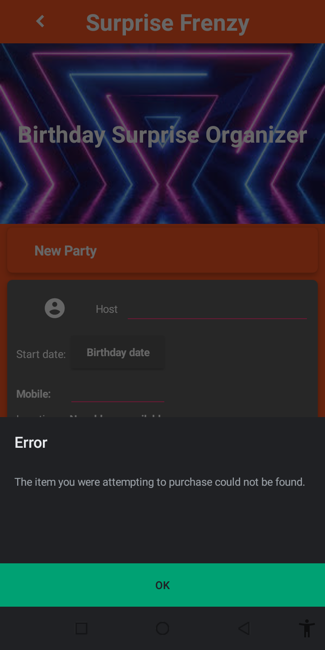This screenshot has height=650, width=325.
Task: Open Android recent apps square button
Action: click(81, 628)
